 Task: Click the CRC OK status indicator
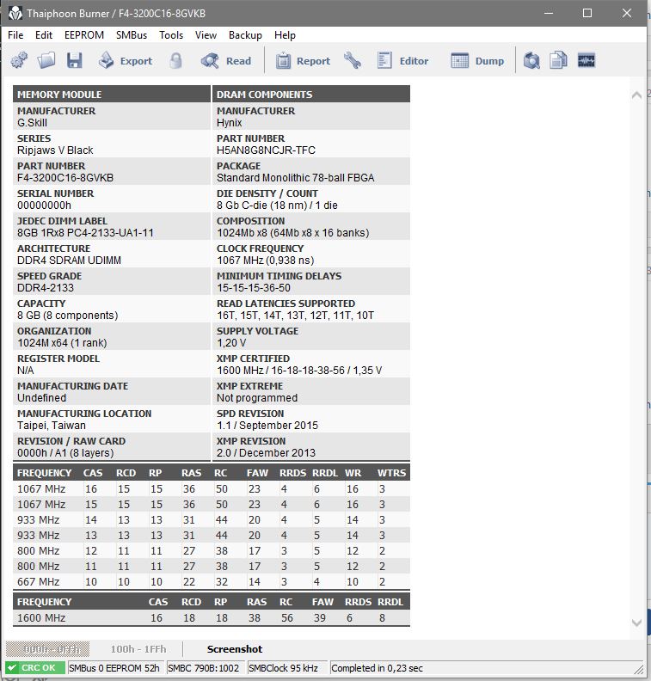coord(35,667)
